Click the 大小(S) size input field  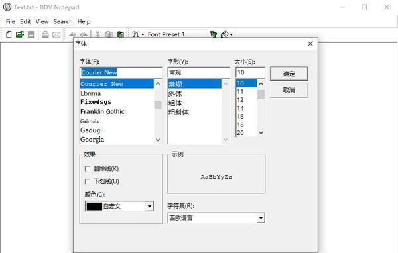(250, 72)
